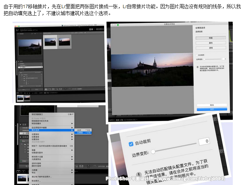244x185 pixels.
Task: Select 上一次导入 row in top catalog panel
Action: [x=30, y=67]
